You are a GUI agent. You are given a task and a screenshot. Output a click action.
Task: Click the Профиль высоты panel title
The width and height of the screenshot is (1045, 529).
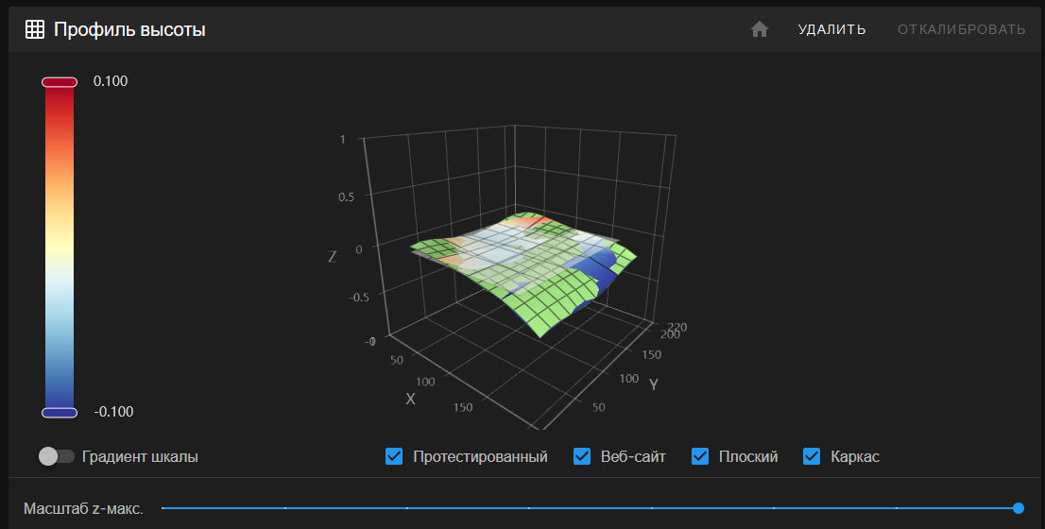[129, 29]
